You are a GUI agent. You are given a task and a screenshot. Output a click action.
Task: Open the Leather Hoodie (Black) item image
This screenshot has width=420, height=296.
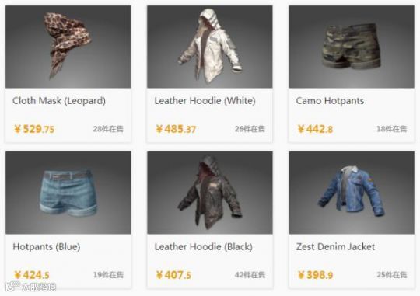tap(210, 193)
